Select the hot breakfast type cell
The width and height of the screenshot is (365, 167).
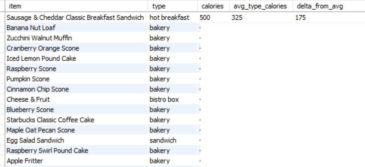[x=169, y=18]
